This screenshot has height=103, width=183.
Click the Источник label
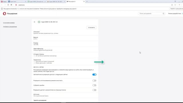click(x=36, y=94)
